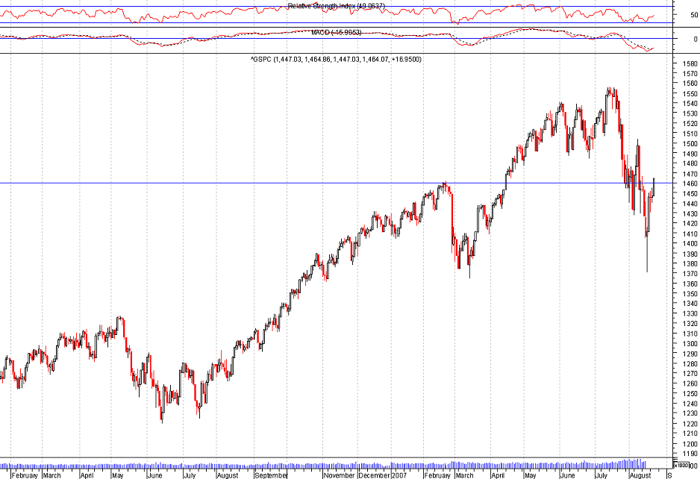This screenshot has width=700, height=479.
Task: Click the 1320 price axis label
Action: (x=690, y=324)
